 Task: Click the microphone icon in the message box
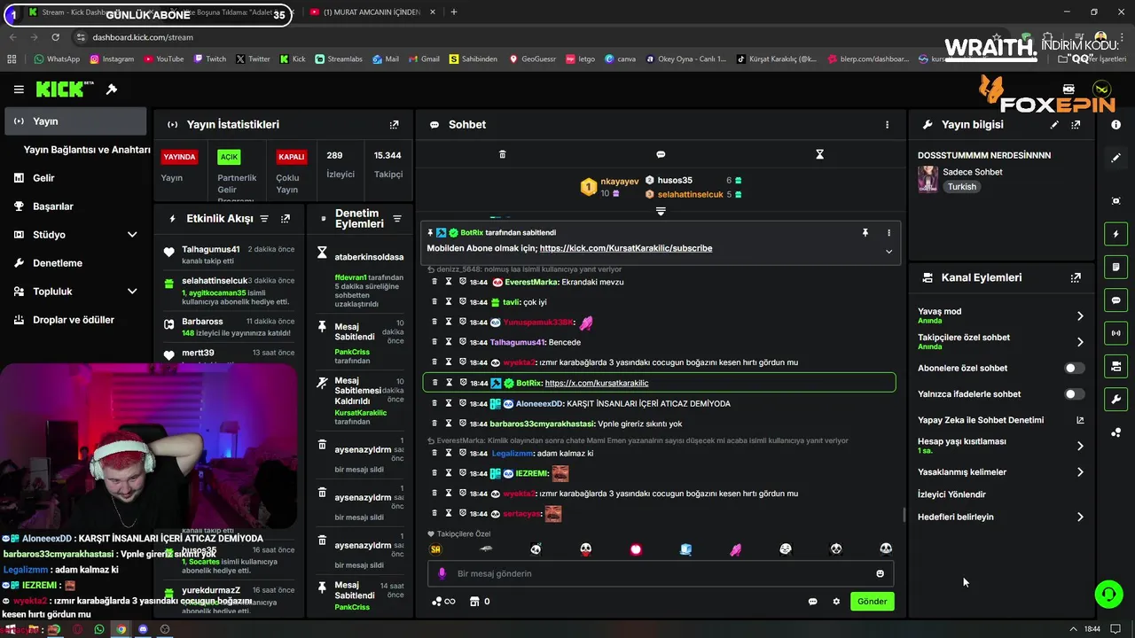442,573
